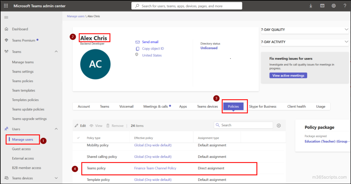This screenshot has width=351, height=184.
Task: Click the magnifier icon in policy search
Action: pyautogui.click(x=218, y=125)
